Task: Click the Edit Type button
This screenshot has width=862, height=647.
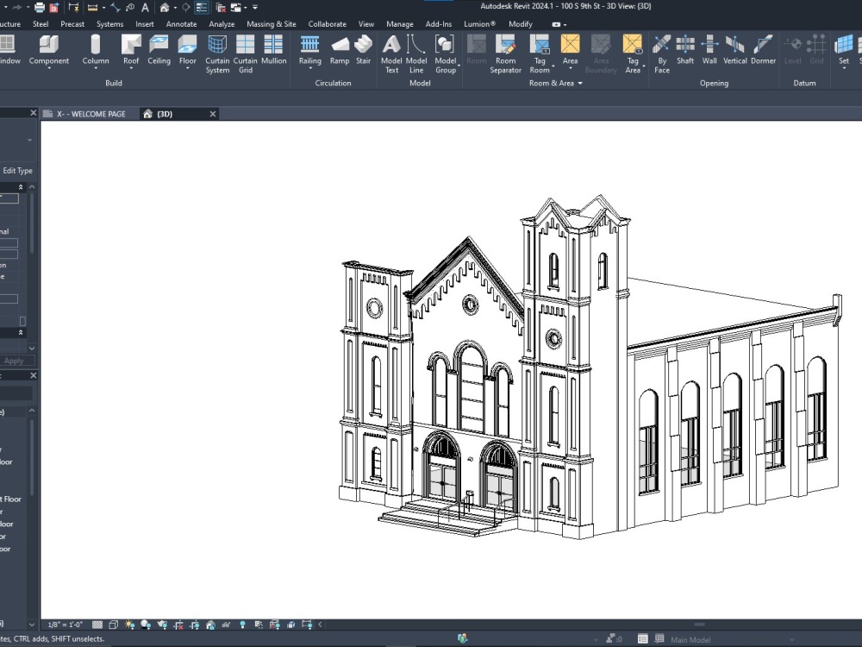Action: point(17,171)
